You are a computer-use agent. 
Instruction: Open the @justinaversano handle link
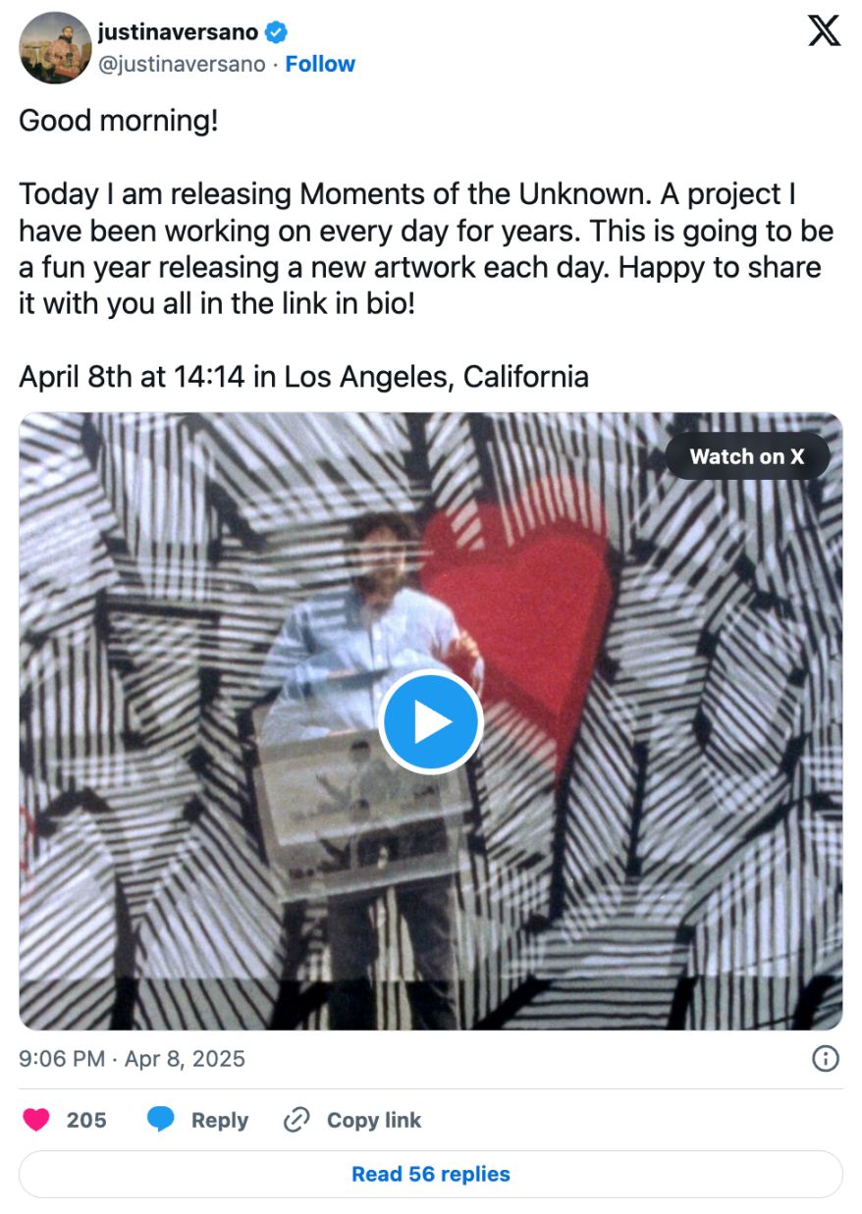coord(182,64)
